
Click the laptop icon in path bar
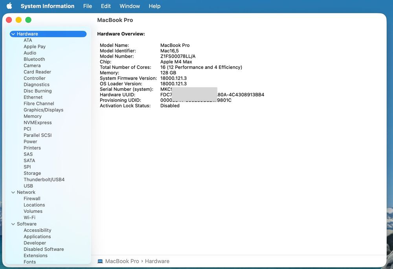(100, 261)
